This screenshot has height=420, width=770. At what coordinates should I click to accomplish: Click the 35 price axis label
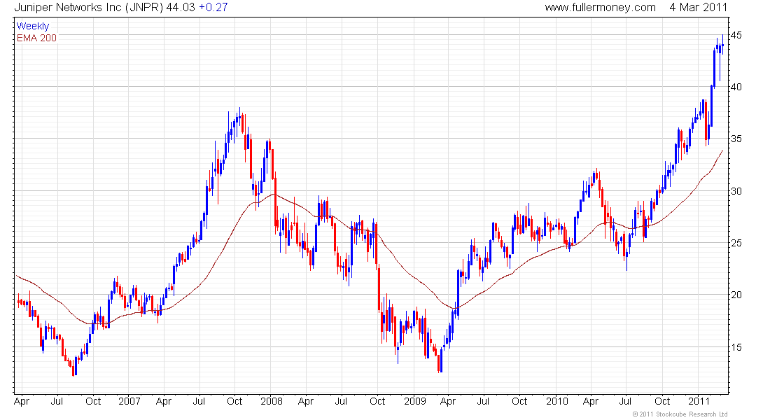736,139
